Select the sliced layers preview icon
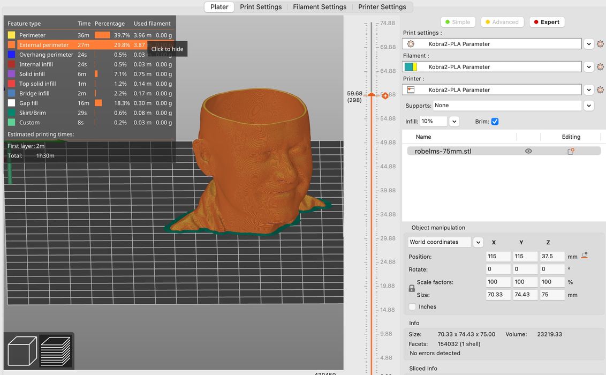606x375 pixels. (56, 351)
